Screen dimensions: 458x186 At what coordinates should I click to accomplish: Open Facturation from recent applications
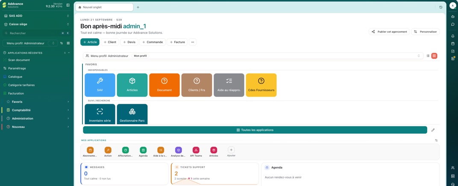coord(36,94)
